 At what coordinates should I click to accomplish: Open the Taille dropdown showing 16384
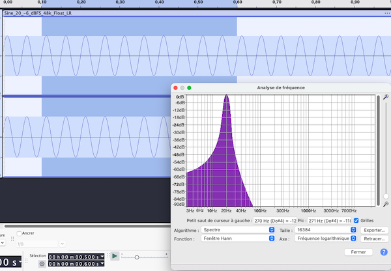pos(325,230)
